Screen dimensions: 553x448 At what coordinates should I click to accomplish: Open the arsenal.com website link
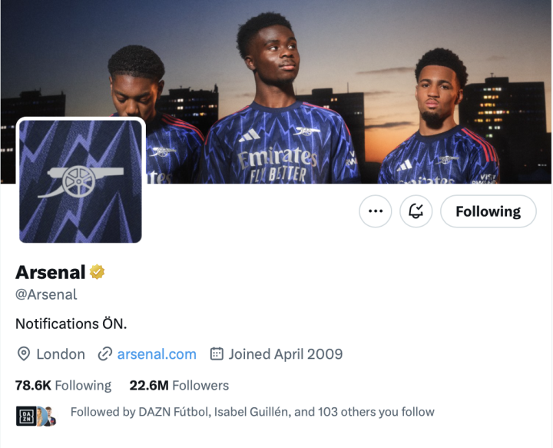pos(157,354)
